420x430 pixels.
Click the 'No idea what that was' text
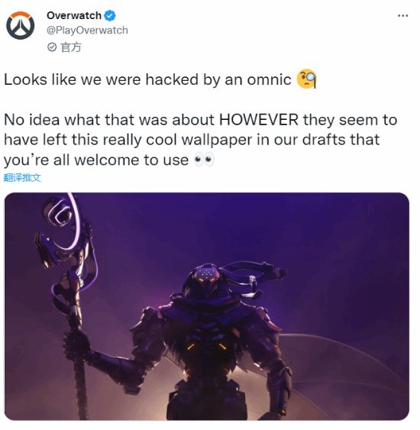point(109,120)
